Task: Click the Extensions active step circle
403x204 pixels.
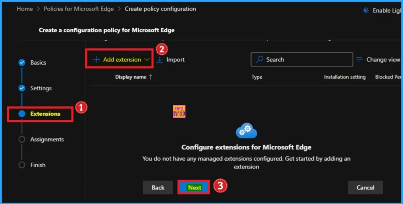Action: click(22, 114)
